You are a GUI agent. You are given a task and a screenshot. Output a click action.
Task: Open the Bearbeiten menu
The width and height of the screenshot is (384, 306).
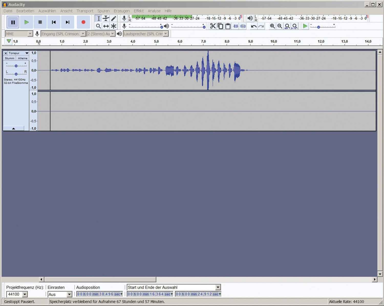[25, 11]
